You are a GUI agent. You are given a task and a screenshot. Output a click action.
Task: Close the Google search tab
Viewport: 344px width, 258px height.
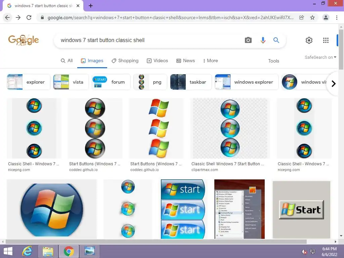[x=78, y=6]
